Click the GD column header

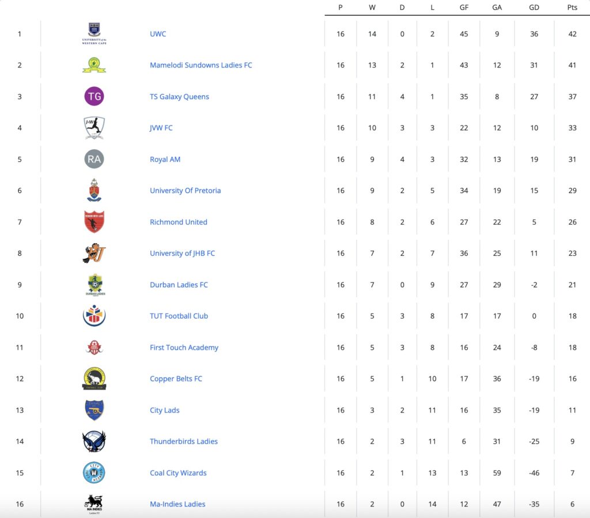534,7
